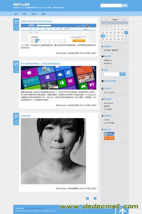Click calendar day 31

point(122,39)
